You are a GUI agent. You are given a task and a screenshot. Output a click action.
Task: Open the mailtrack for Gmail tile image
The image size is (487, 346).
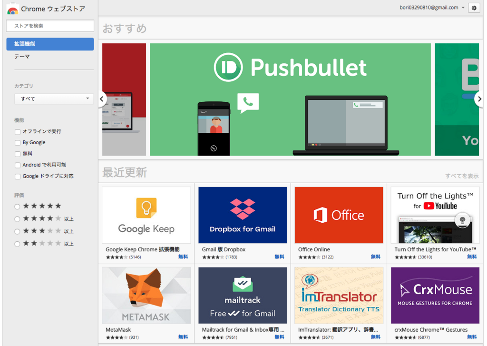(243, 296)
